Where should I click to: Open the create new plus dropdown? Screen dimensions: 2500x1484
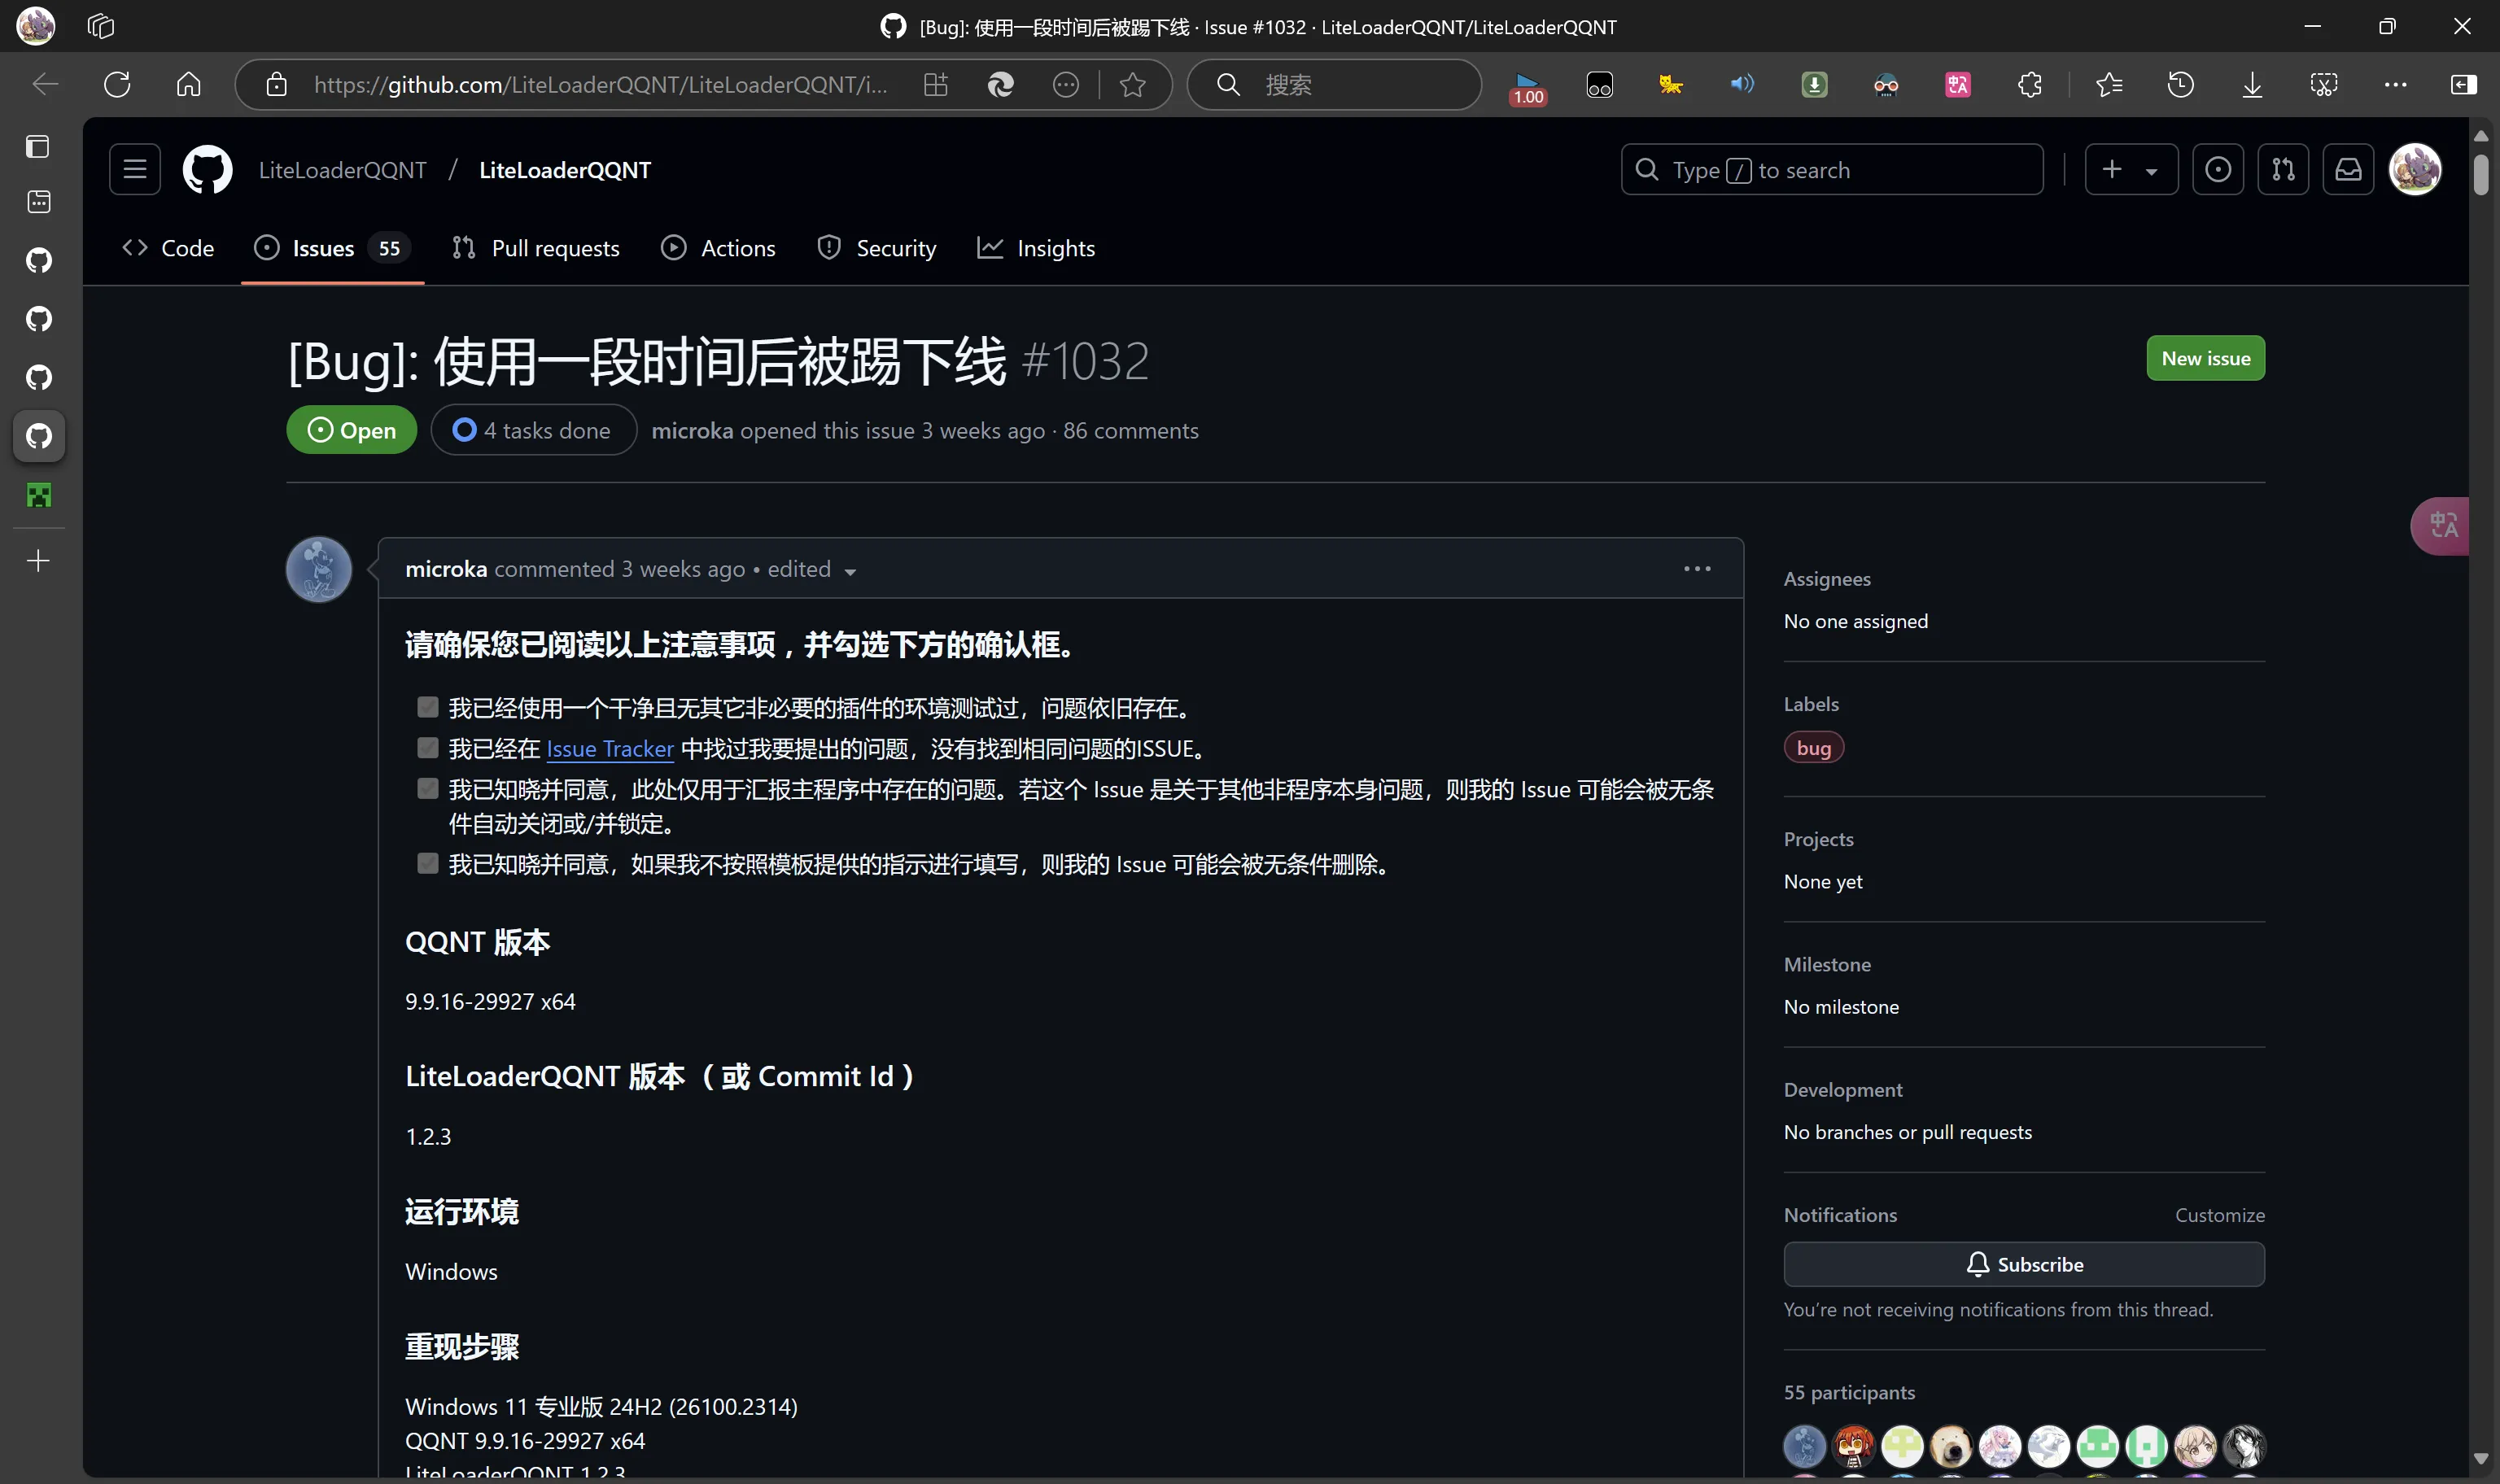click(2131, 170)
